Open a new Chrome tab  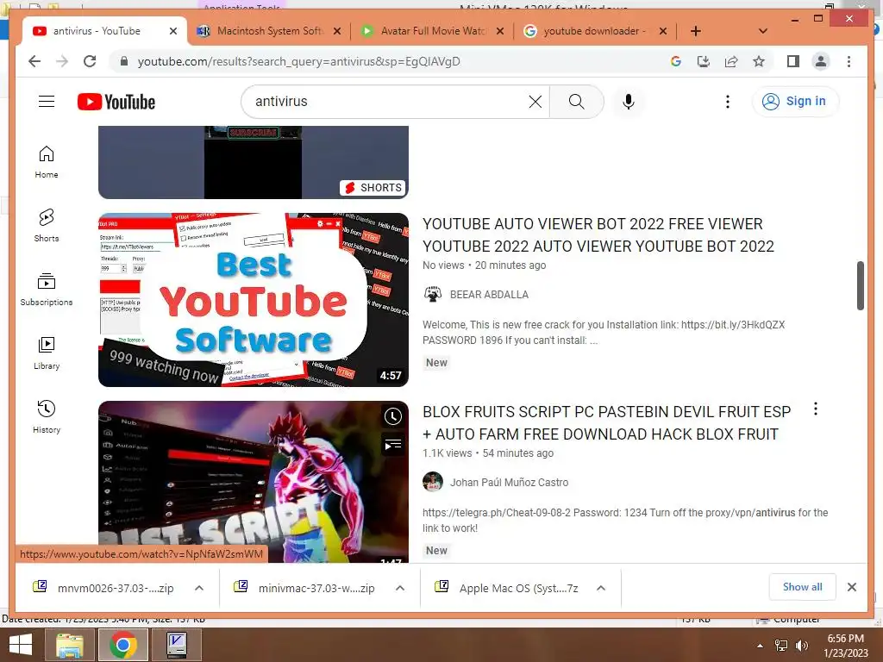click(696, 31)
